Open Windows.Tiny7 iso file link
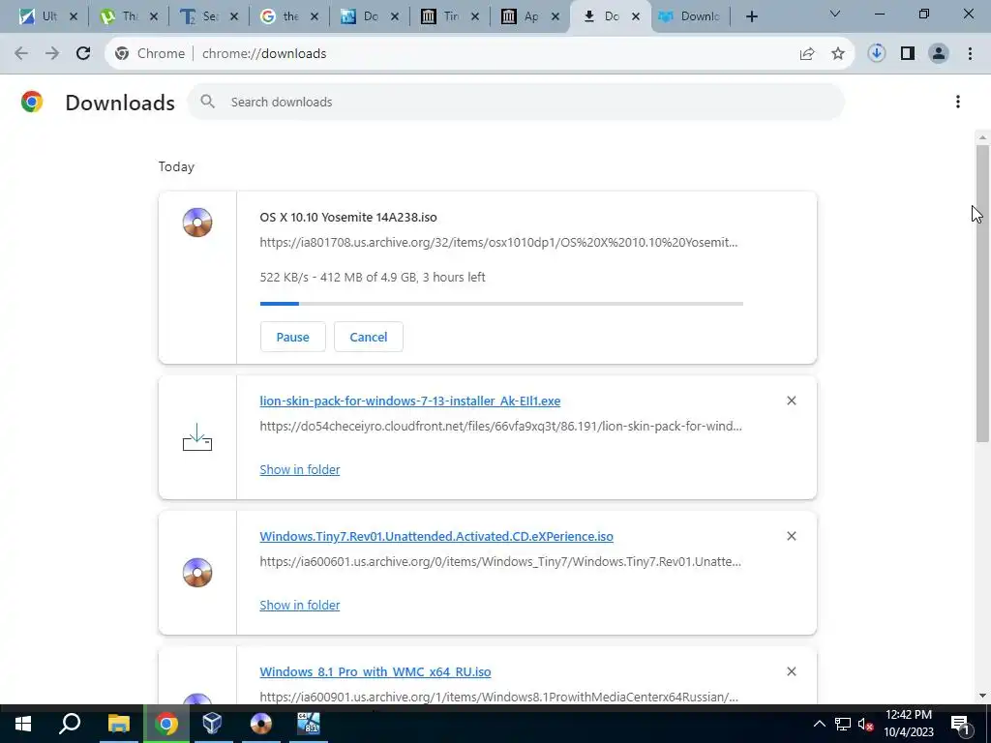991x743 pixels. tap(436, 536)
